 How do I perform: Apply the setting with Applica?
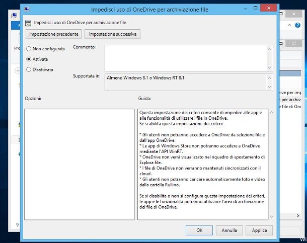click(x=259, y=230)
